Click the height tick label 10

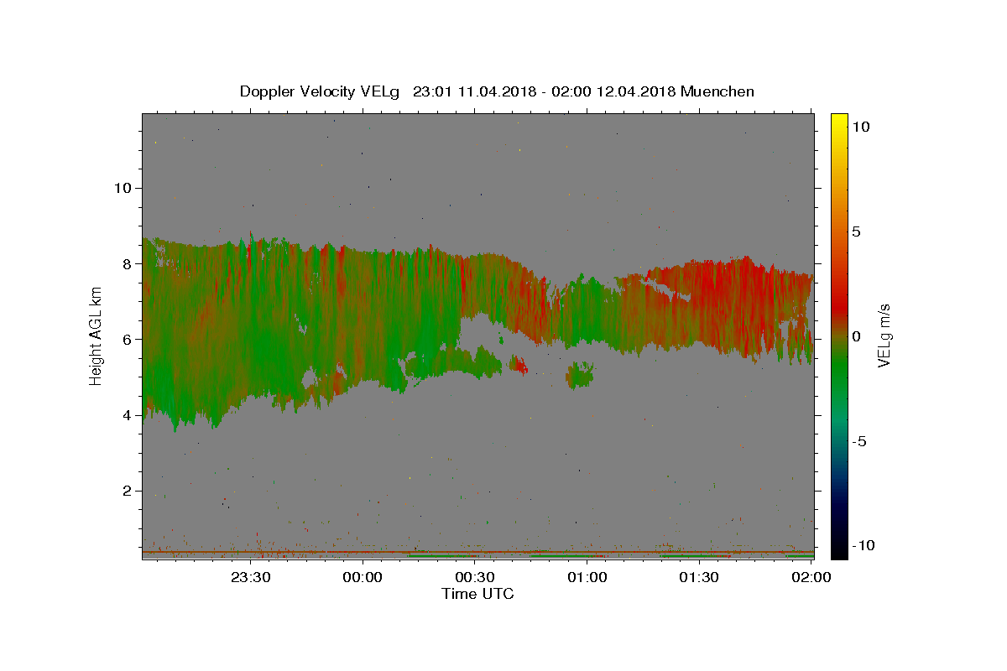tap(122, 187)
